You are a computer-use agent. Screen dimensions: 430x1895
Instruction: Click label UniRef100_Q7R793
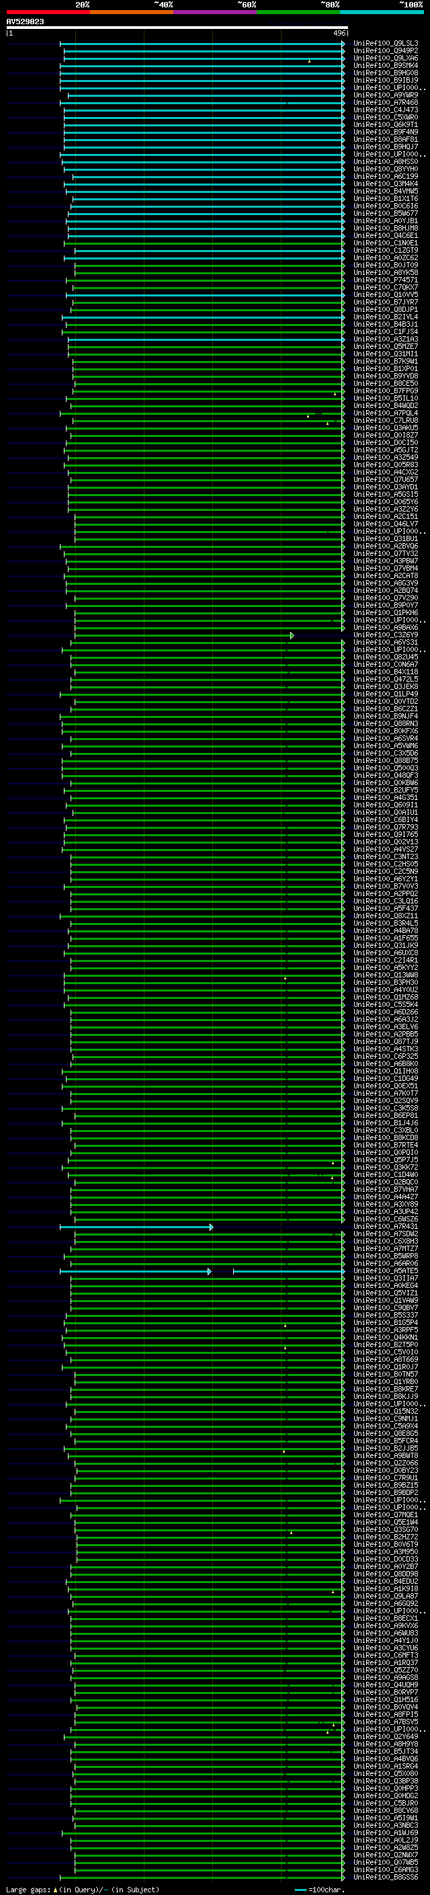click(385, 828)
